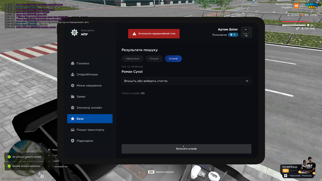The height and width of the screenshot is (181, 322).
Task: Click the 'Текстовий чат' hint text
Action: coord(60,166)
